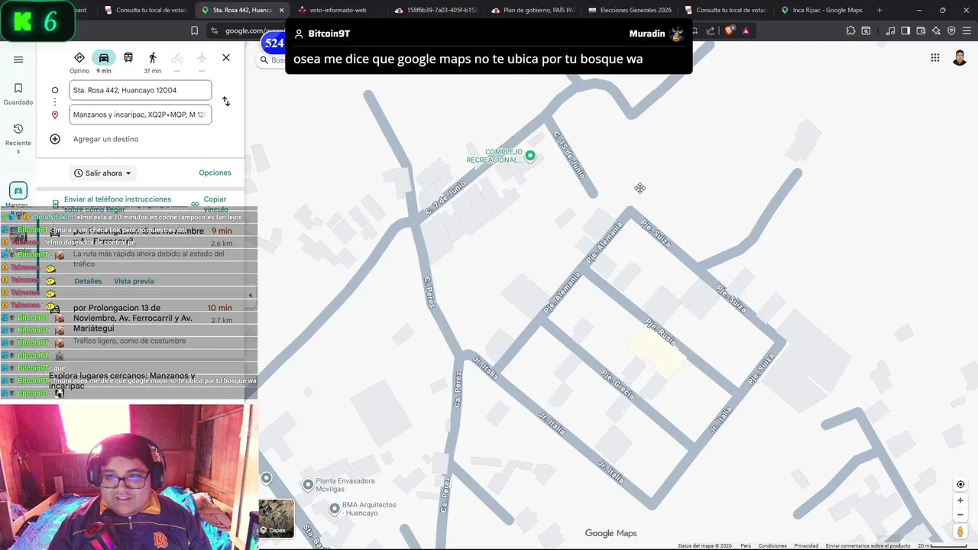Open the browser main menu
The width and height of the screenshot is (978, 550).
967,31
